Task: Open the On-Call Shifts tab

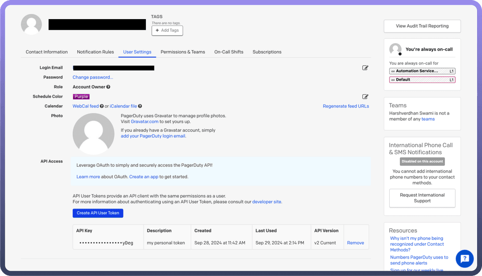Action: pyautogui.click(x=229, y=52)
